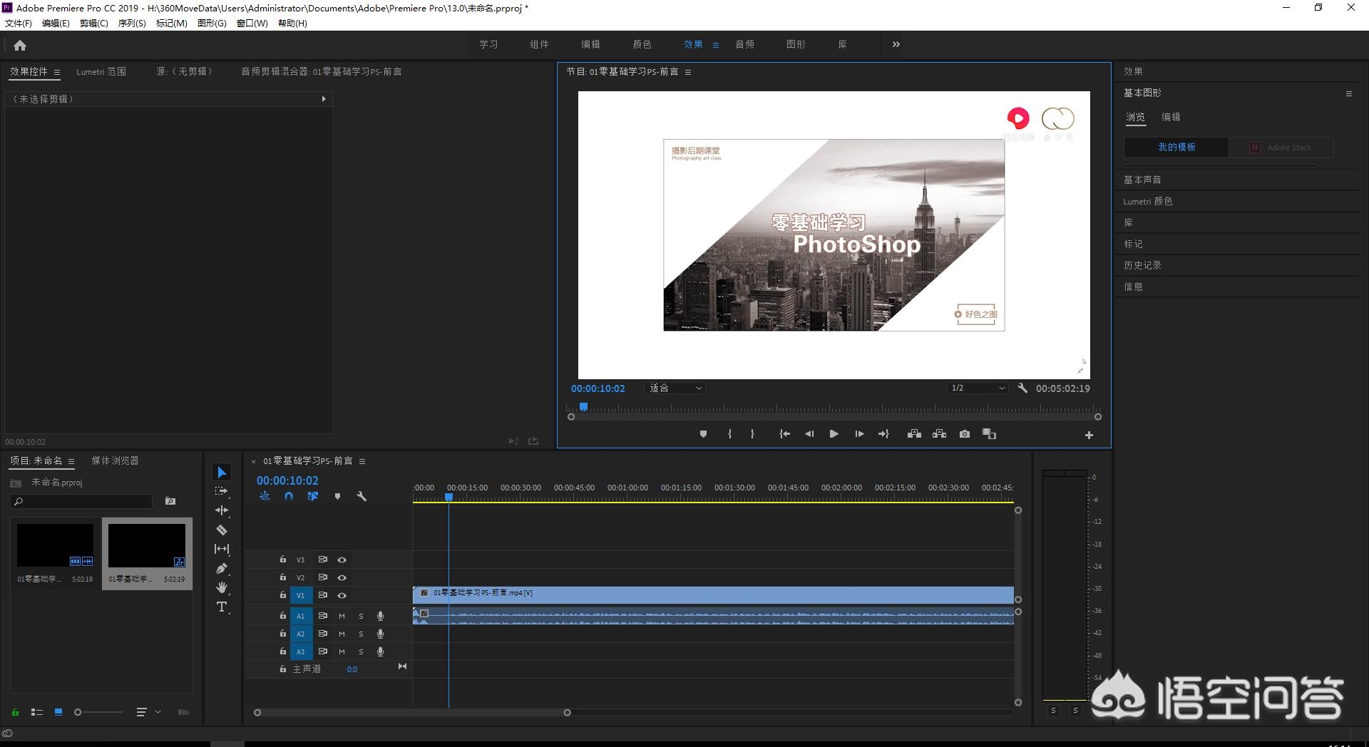The height and width of the screenshot is (747, 1369).
Task: Add a marker in program monitor
Action: pos(703,434)
